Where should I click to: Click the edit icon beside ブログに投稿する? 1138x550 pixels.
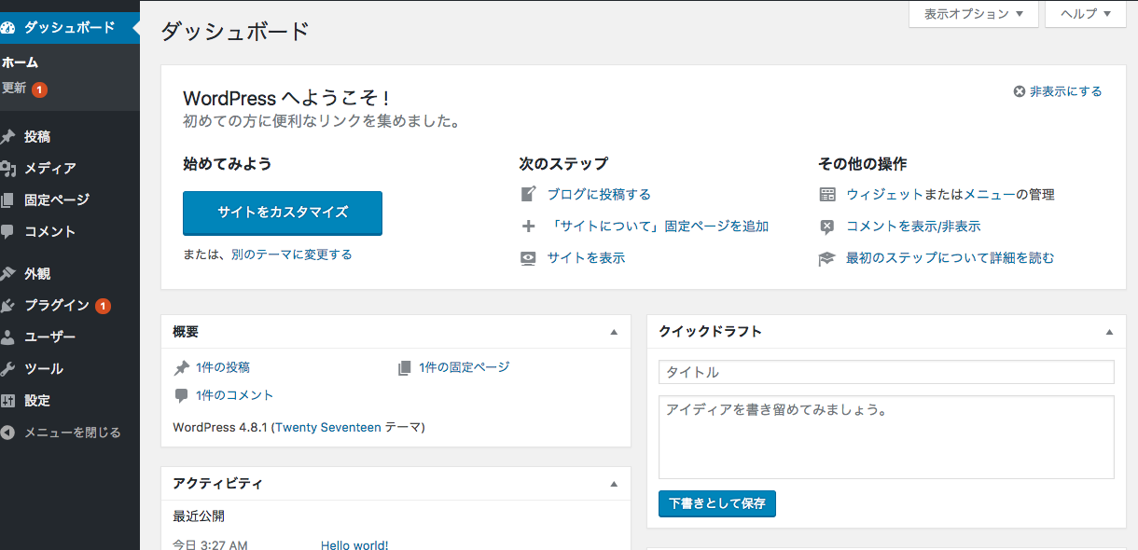point(528,194)
